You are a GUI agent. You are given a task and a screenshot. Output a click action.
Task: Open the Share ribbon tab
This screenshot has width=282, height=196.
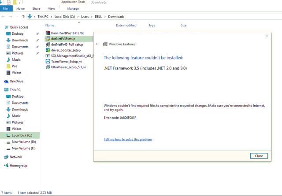(x=36, y=8)
